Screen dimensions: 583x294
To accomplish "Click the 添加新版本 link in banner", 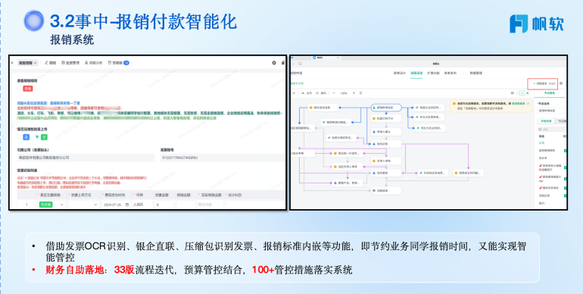I will coord(519,104).
